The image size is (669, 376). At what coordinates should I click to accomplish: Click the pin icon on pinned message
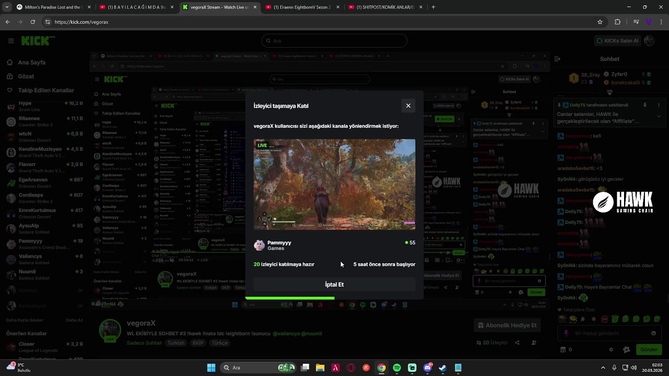[645, 105]
